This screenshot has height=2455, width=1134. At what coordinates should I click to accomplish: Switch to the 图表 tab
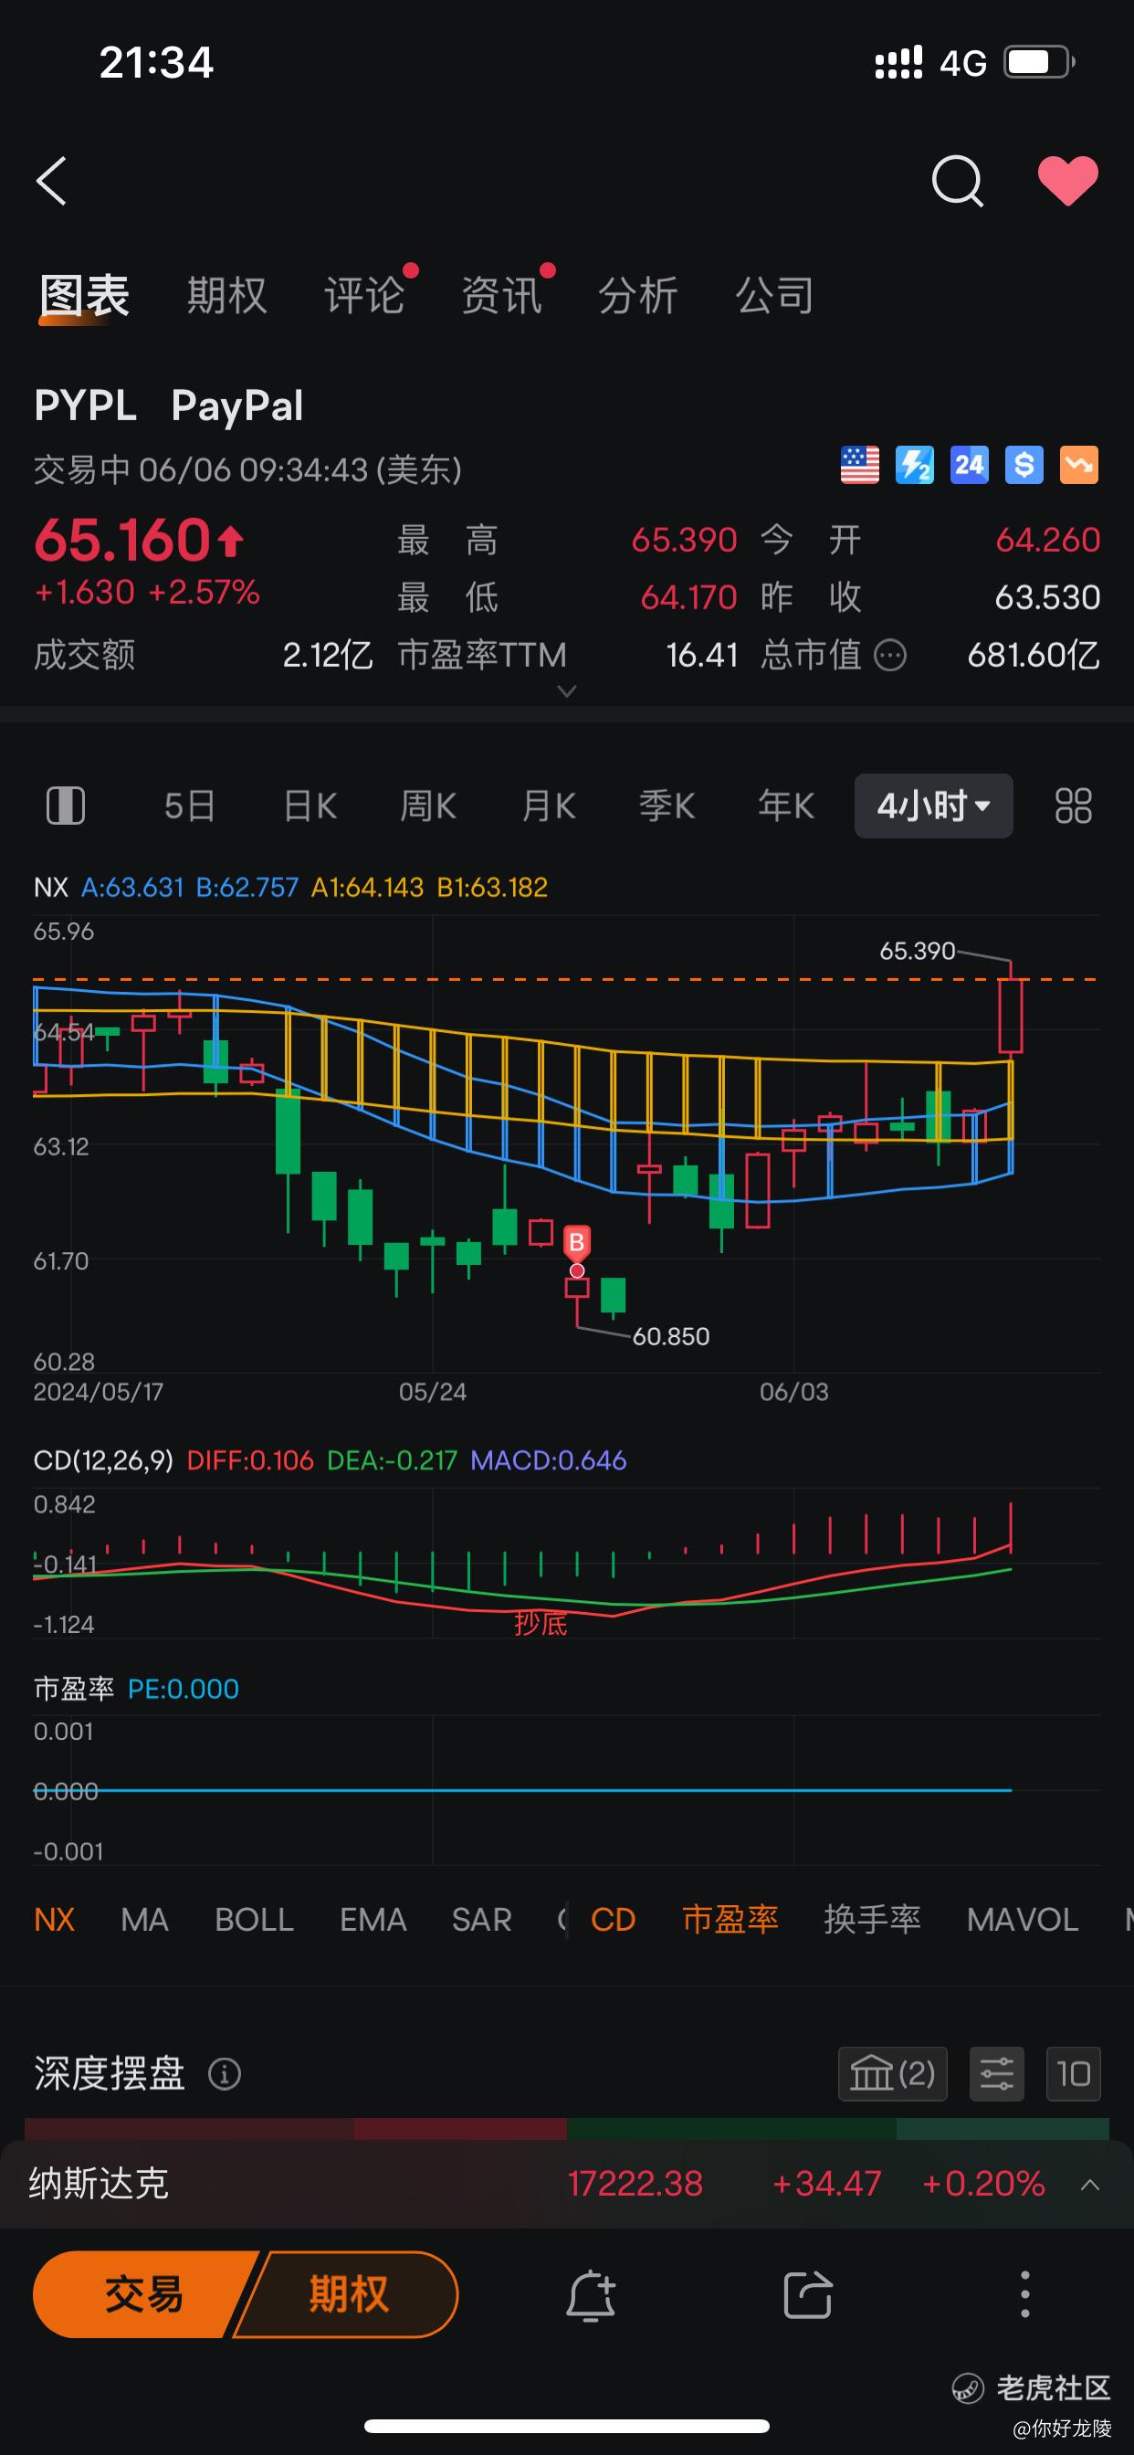[84, 295]
